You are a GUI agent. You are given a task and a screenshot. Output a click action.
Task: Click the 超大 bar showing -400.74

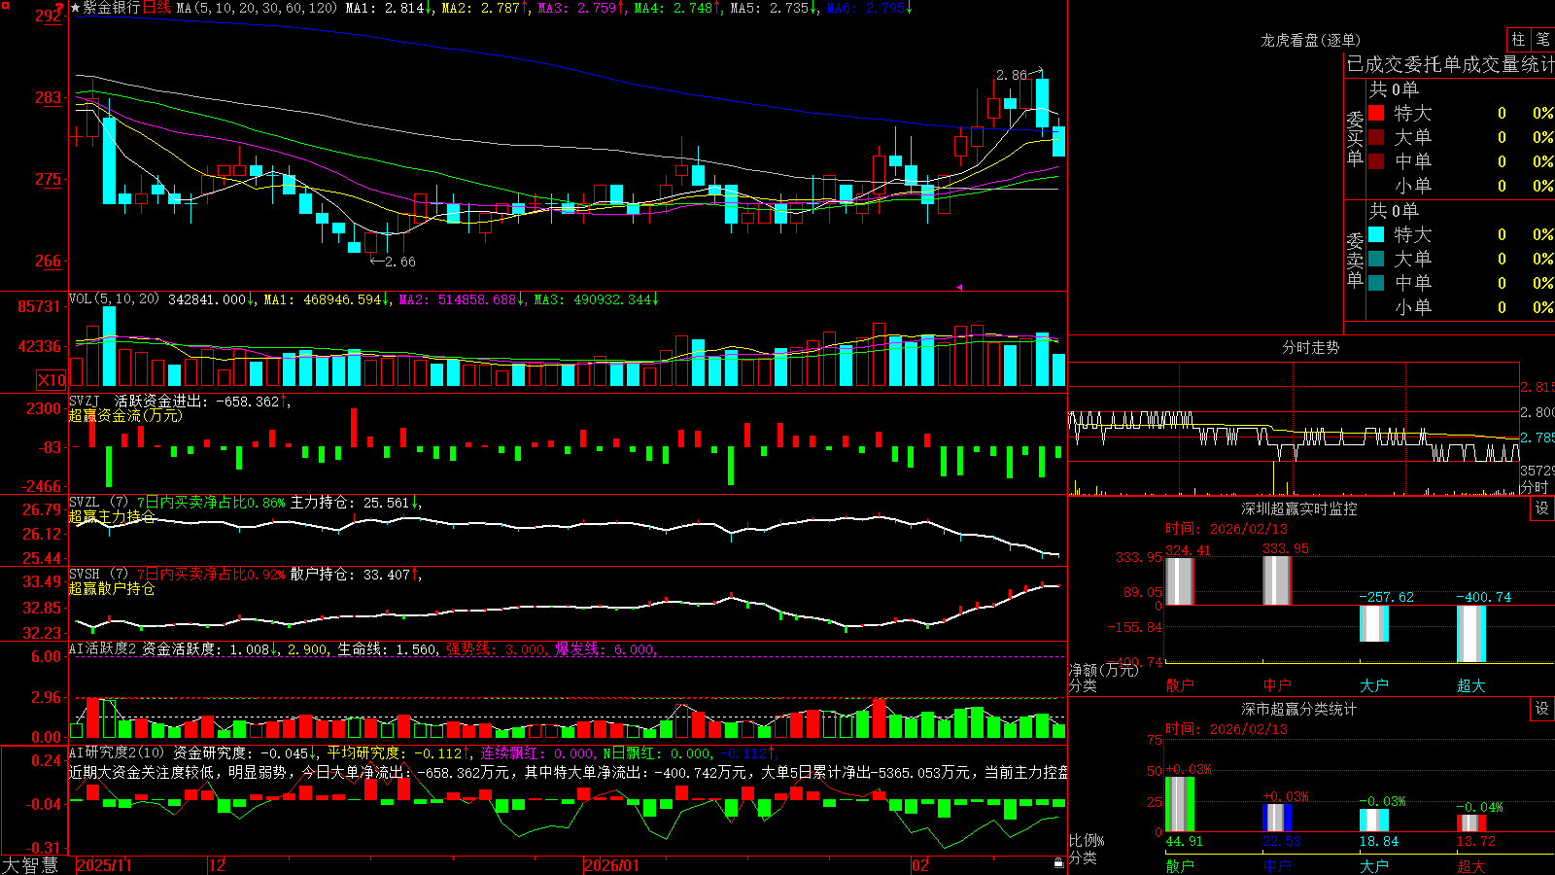pos(1471,634)
